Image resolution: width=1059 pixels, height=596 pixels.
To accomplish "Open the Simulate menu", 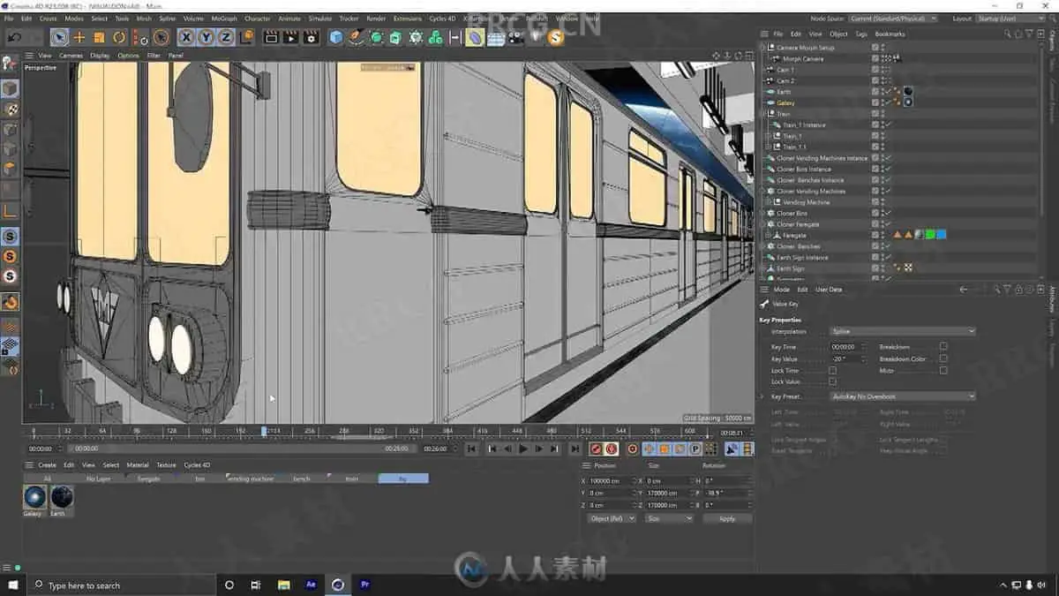I will (320, 19).
